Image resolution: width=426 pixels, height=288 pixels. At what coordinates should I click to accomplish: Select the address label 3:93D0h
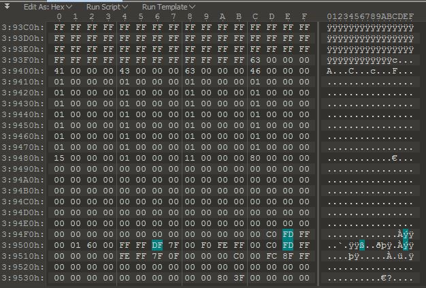(x=23, y=38)
